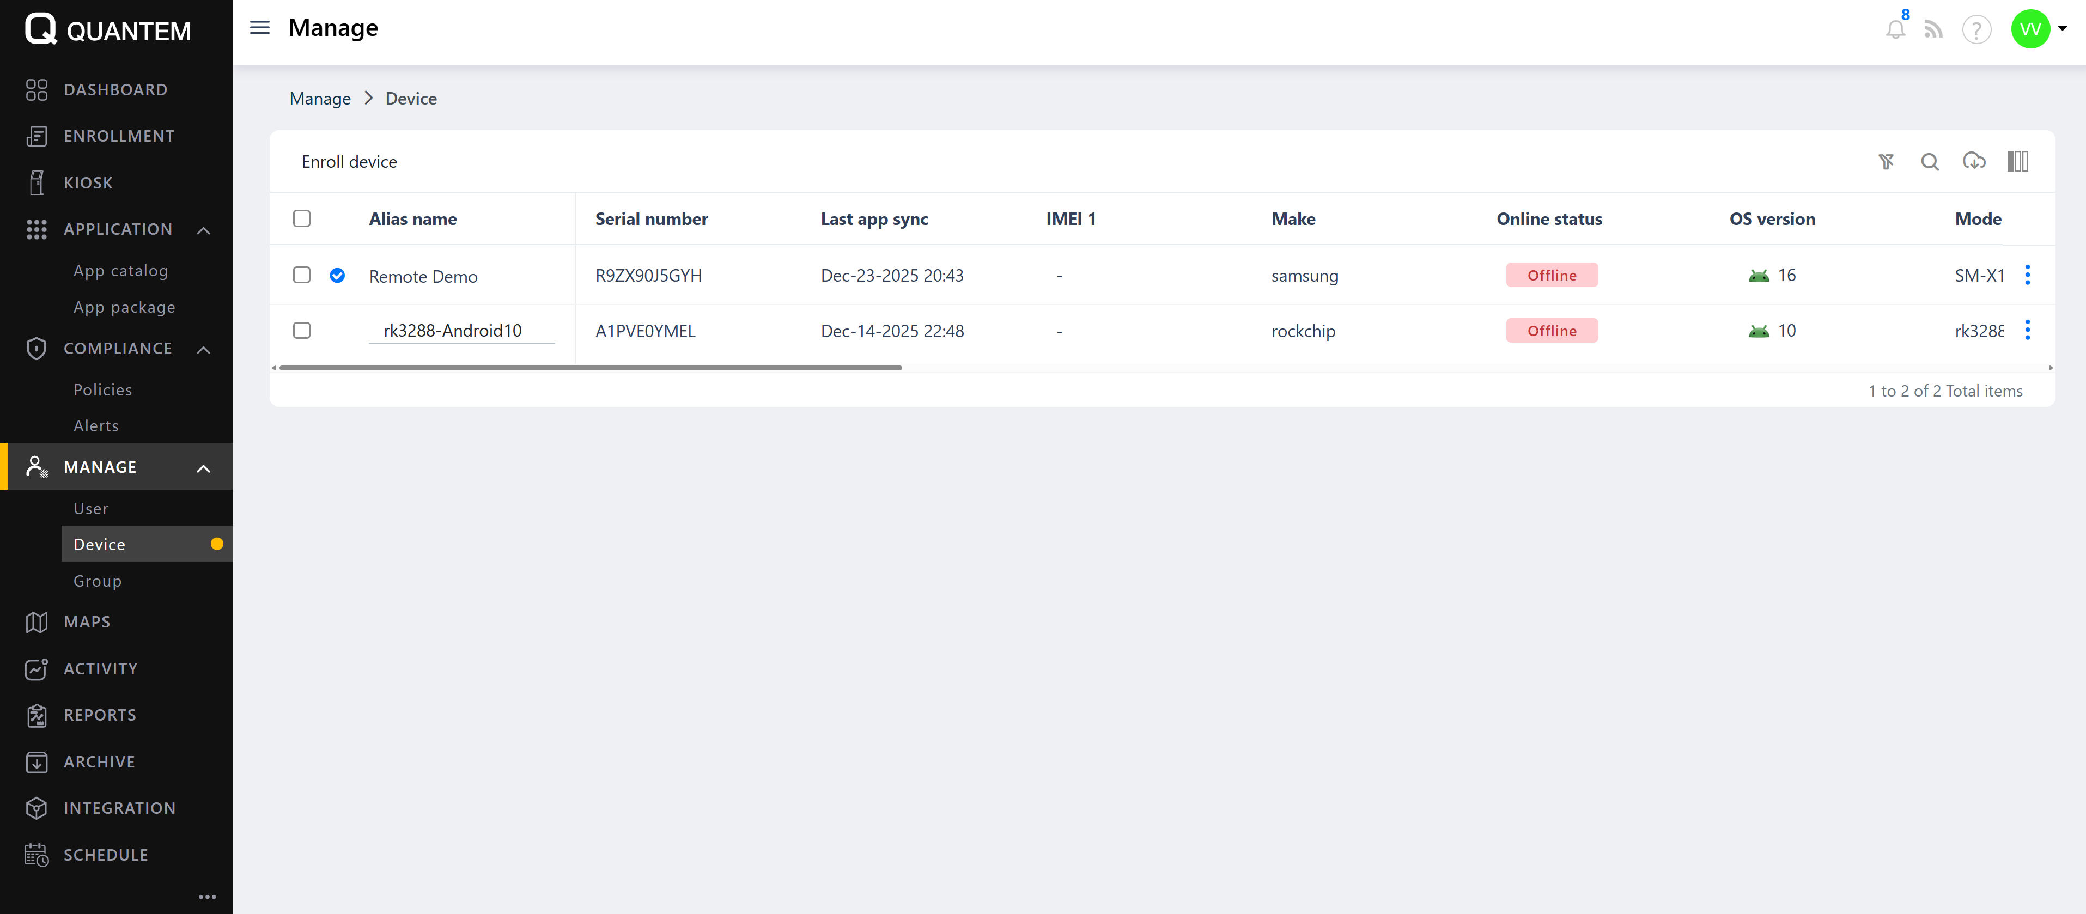2086x914 pixels.
Task: Click the Enroll device button
Action: coord(349,162)
